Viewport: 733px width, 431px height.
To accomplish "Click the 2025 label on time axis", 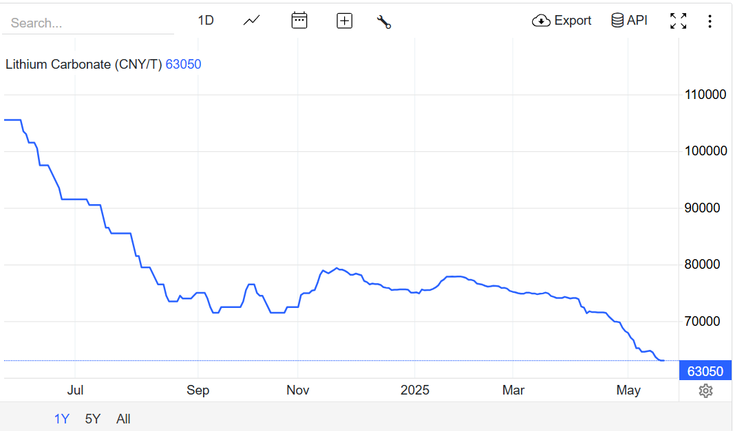I will click(415, 390).
